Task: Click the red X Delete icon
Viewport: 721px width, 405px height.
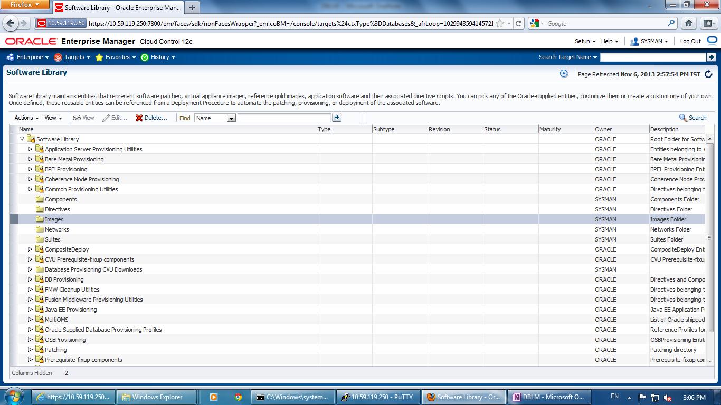Action: click(x=139, y=118)
